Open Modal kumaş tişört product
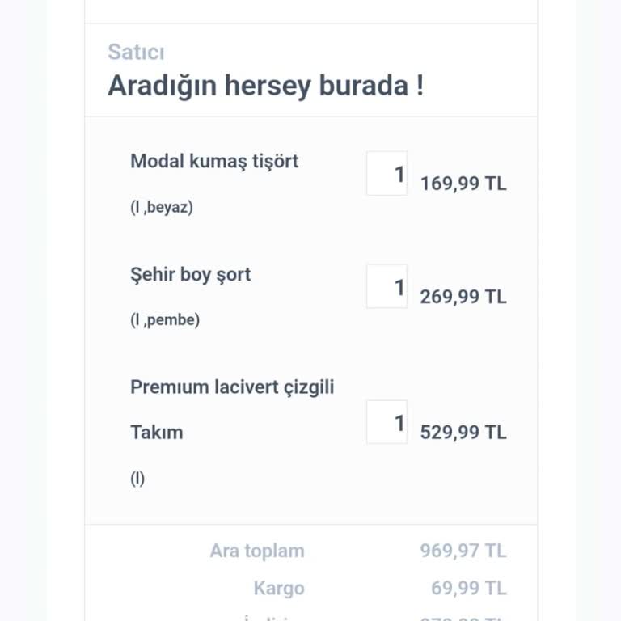Viewport: 621px width, 621px height. 214,161
